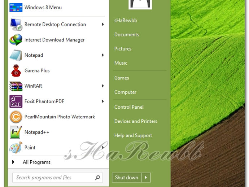Click PearlMountain Photo Watermark orange icon
Image resolution: width=249 pixels, height=187 pixels.
(x=16, y=117)
